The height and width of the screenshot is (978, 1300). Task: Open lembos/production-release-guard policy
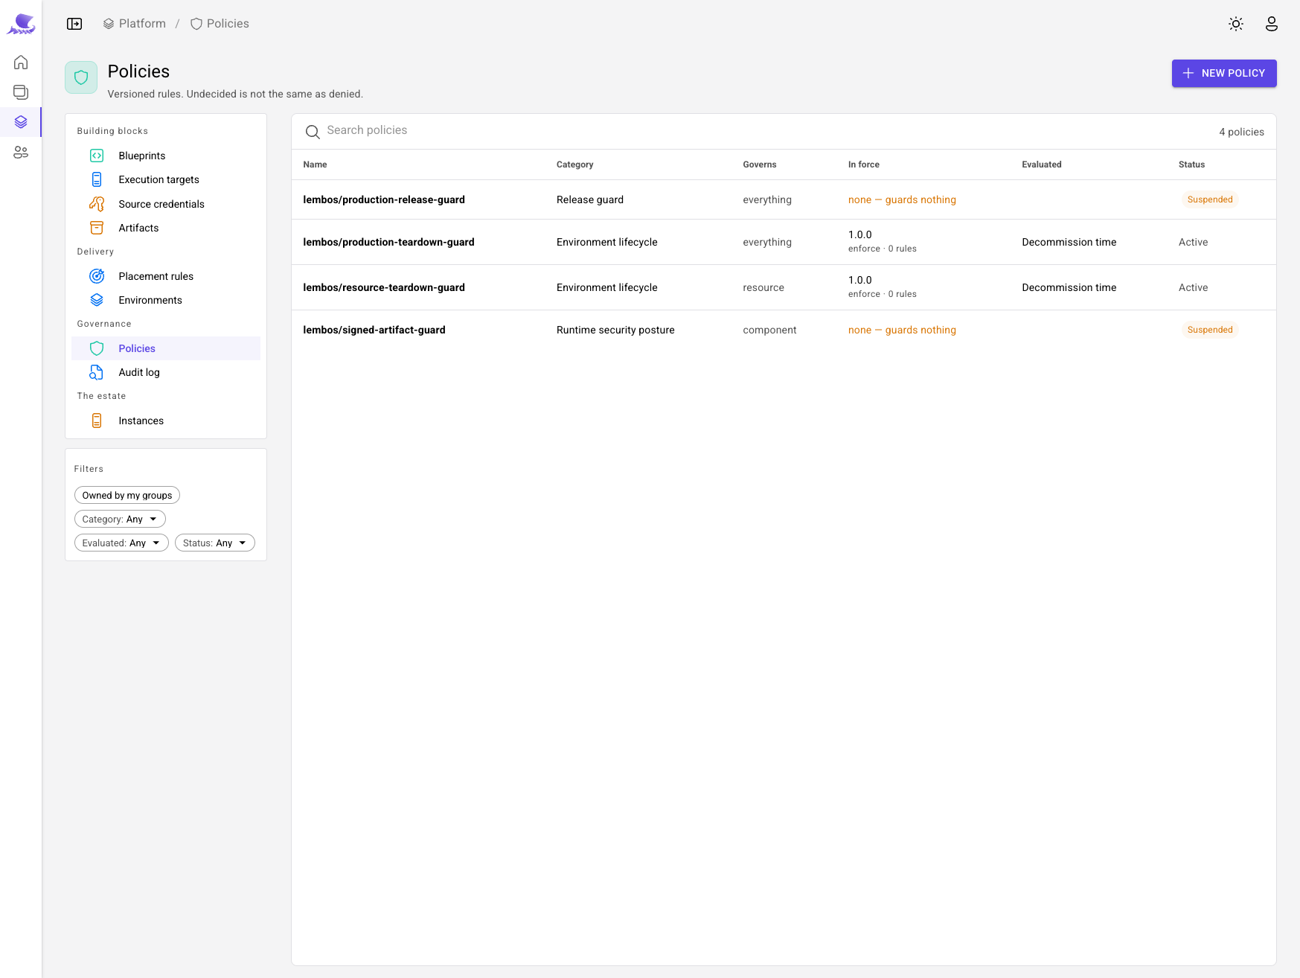(x=384, y=199)
